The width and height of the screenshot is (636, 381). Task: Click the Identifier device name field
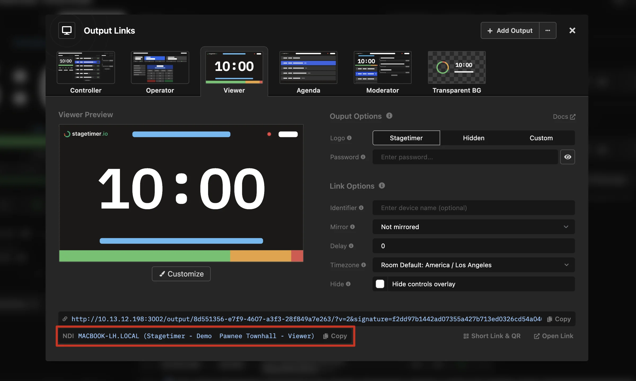click(473, 208)
